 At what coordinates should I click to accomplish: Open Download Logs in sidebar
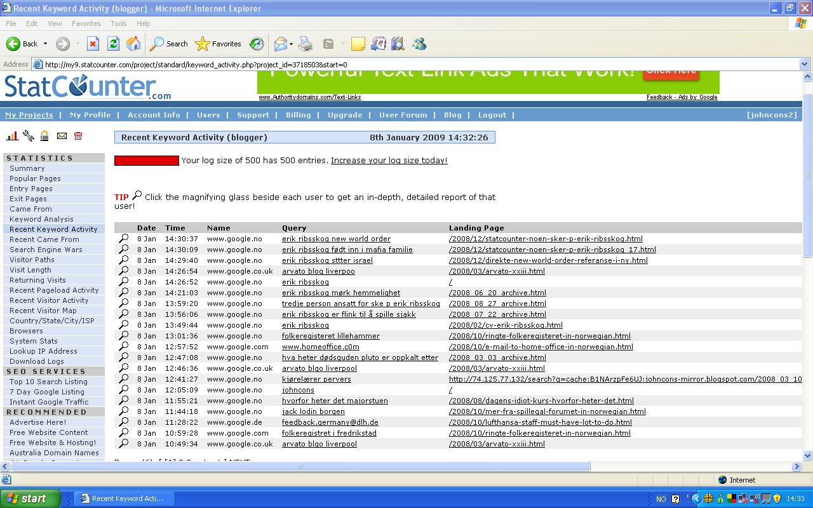coord(37,361)
